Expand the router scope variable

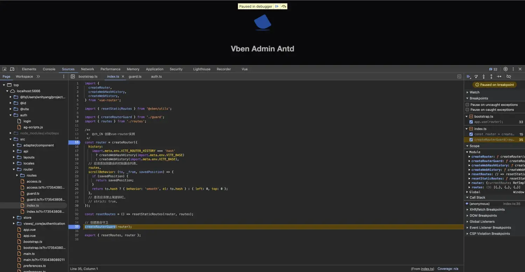(469, 183)
